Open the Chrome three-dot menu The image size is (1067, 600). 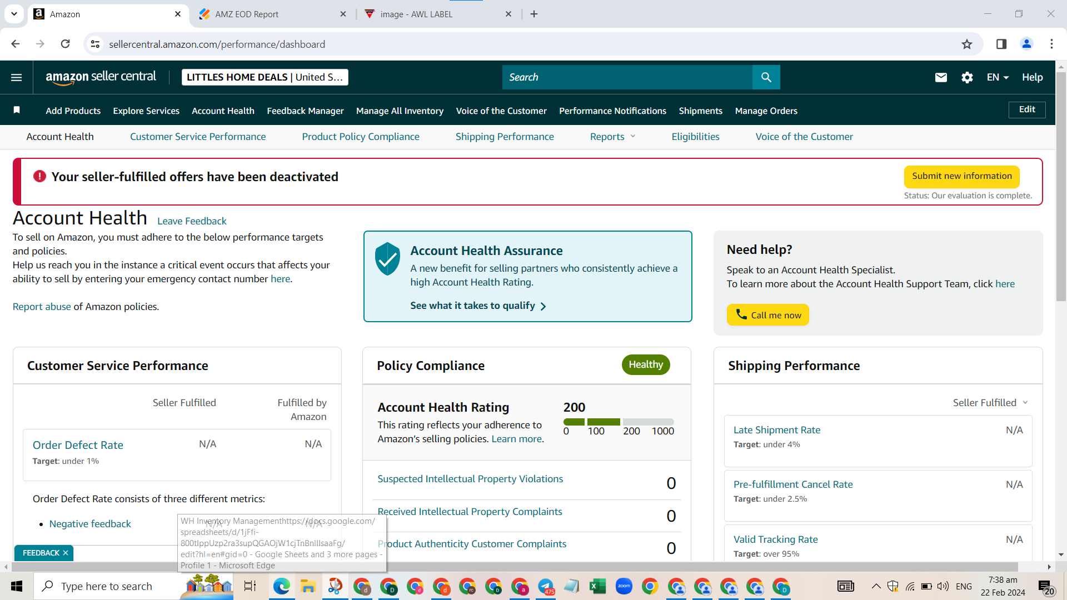tap(1051, 44)
